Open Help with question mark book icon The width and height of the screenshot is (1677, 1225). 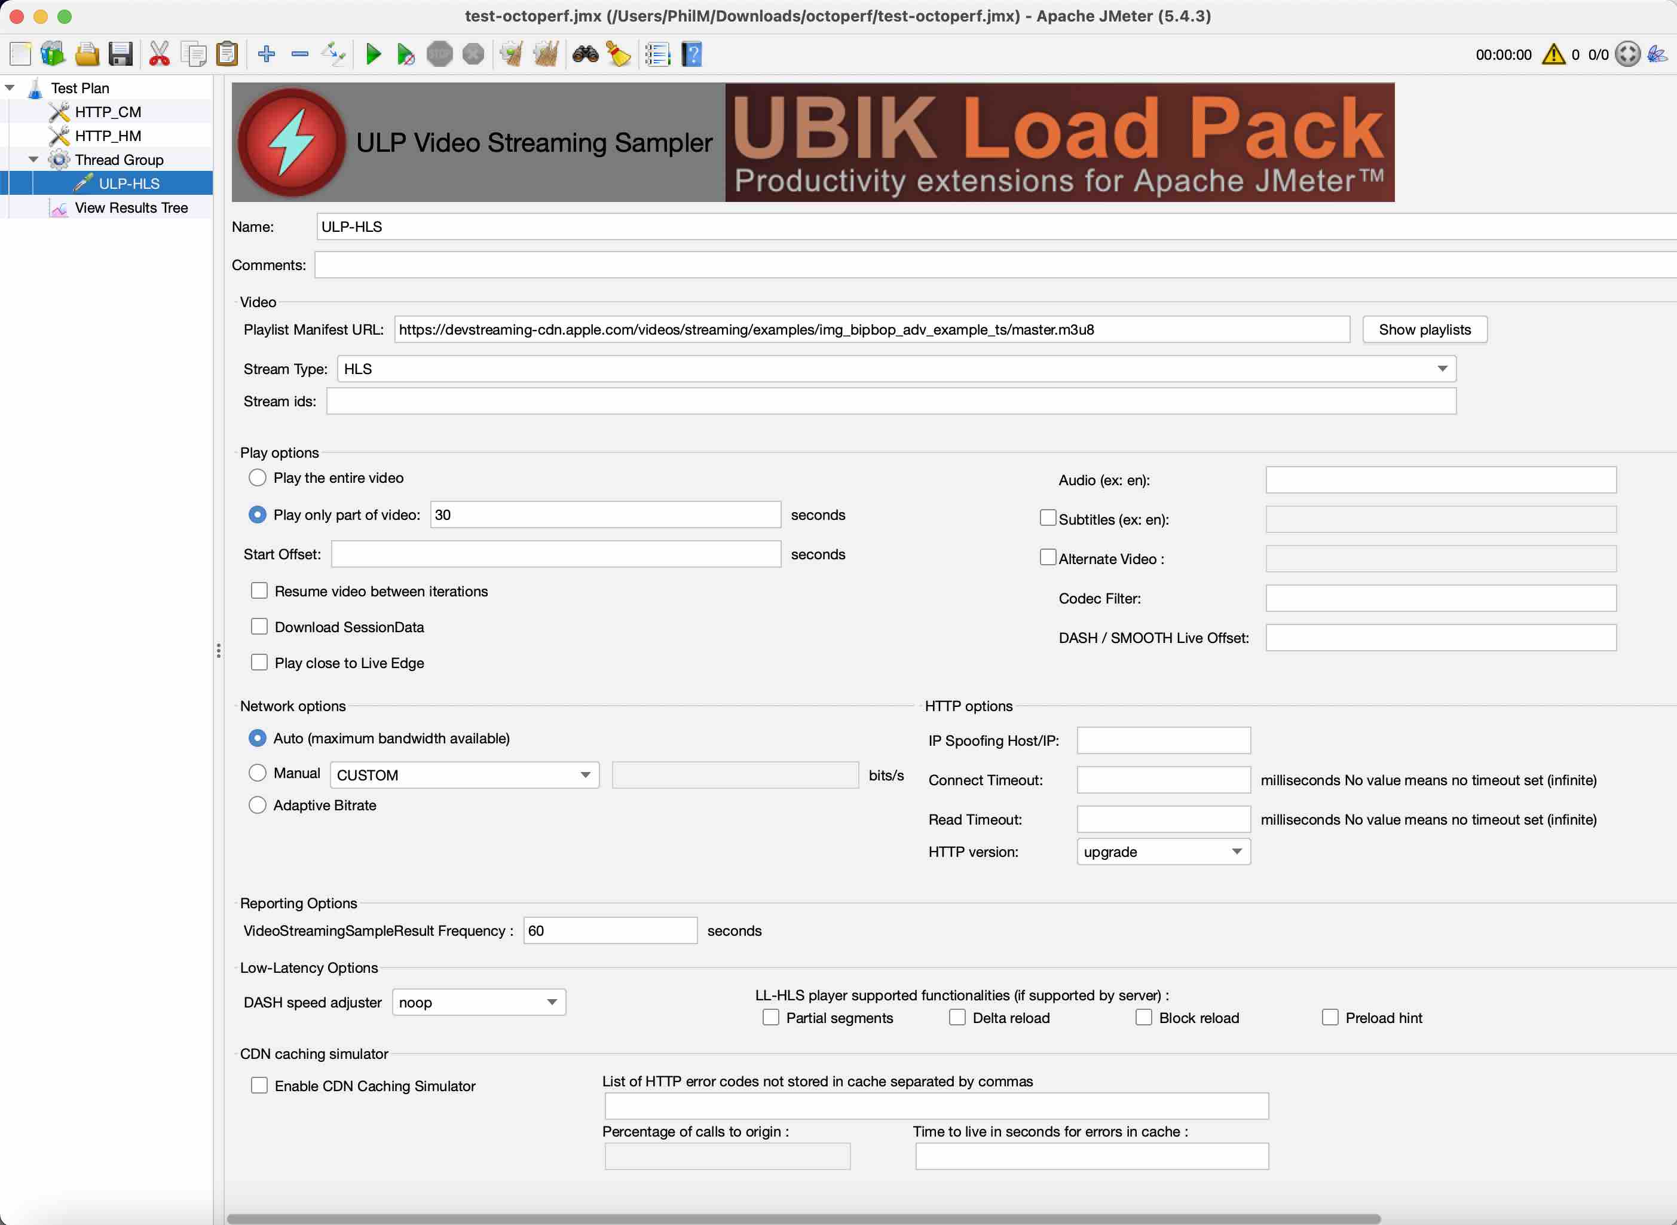click(x=691, y=54)
